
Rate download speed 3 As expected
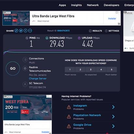[x=91, y=70]
